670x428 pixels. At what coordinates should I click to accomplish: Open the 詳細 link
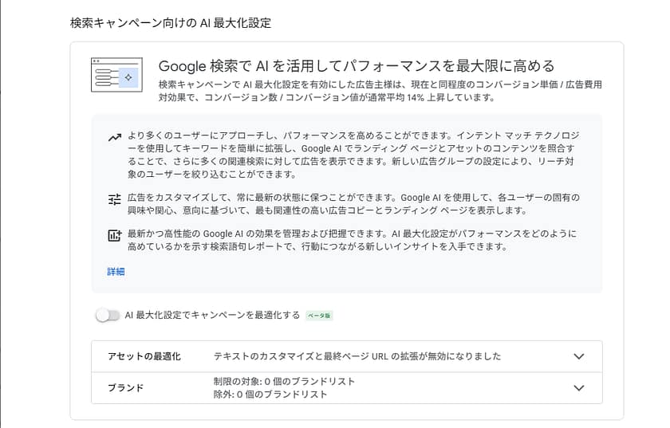pos(116,272)
